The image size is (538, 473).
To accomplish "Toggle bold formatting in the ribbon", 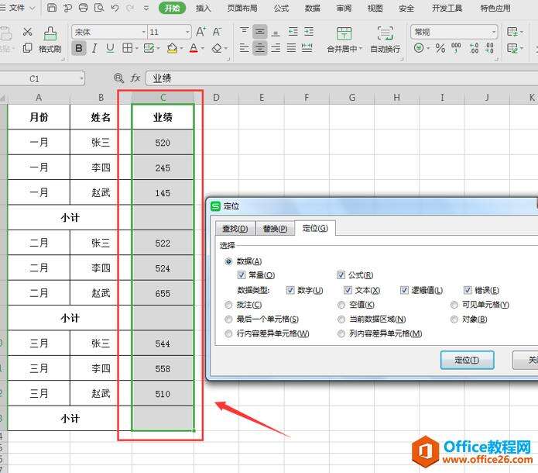I will point(79,48).
